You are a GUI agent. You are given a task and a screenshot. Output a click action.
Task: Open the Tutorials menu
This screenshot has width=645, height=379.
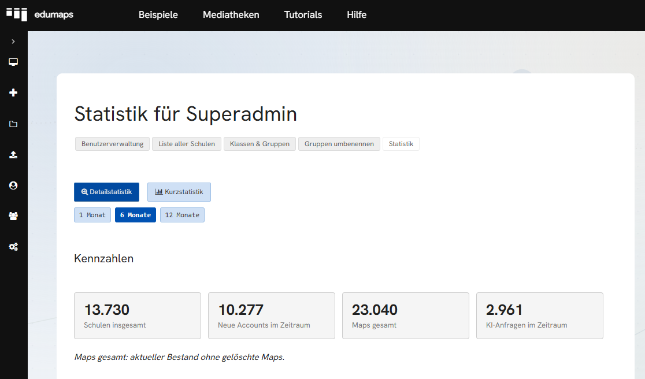(x=303, y=15)
